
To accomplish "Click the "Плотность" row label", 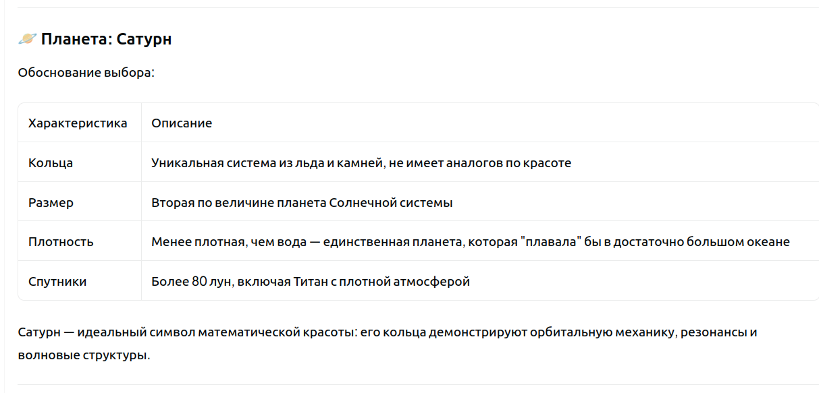I will tap(61, 242).
